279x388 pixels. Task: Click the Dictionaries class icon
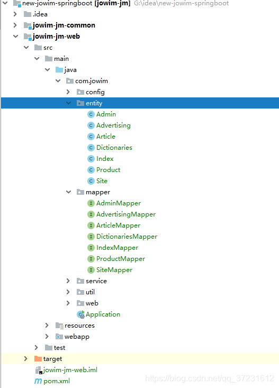91,148
